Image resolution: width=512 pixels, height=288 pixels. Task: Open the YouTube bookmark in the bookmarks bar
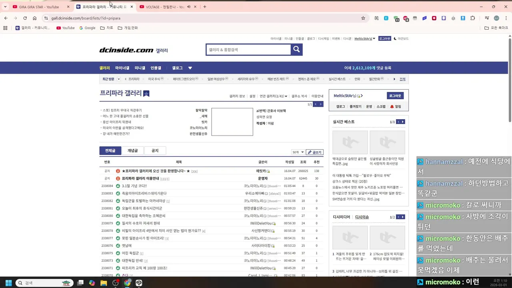[x=66, y=28]
